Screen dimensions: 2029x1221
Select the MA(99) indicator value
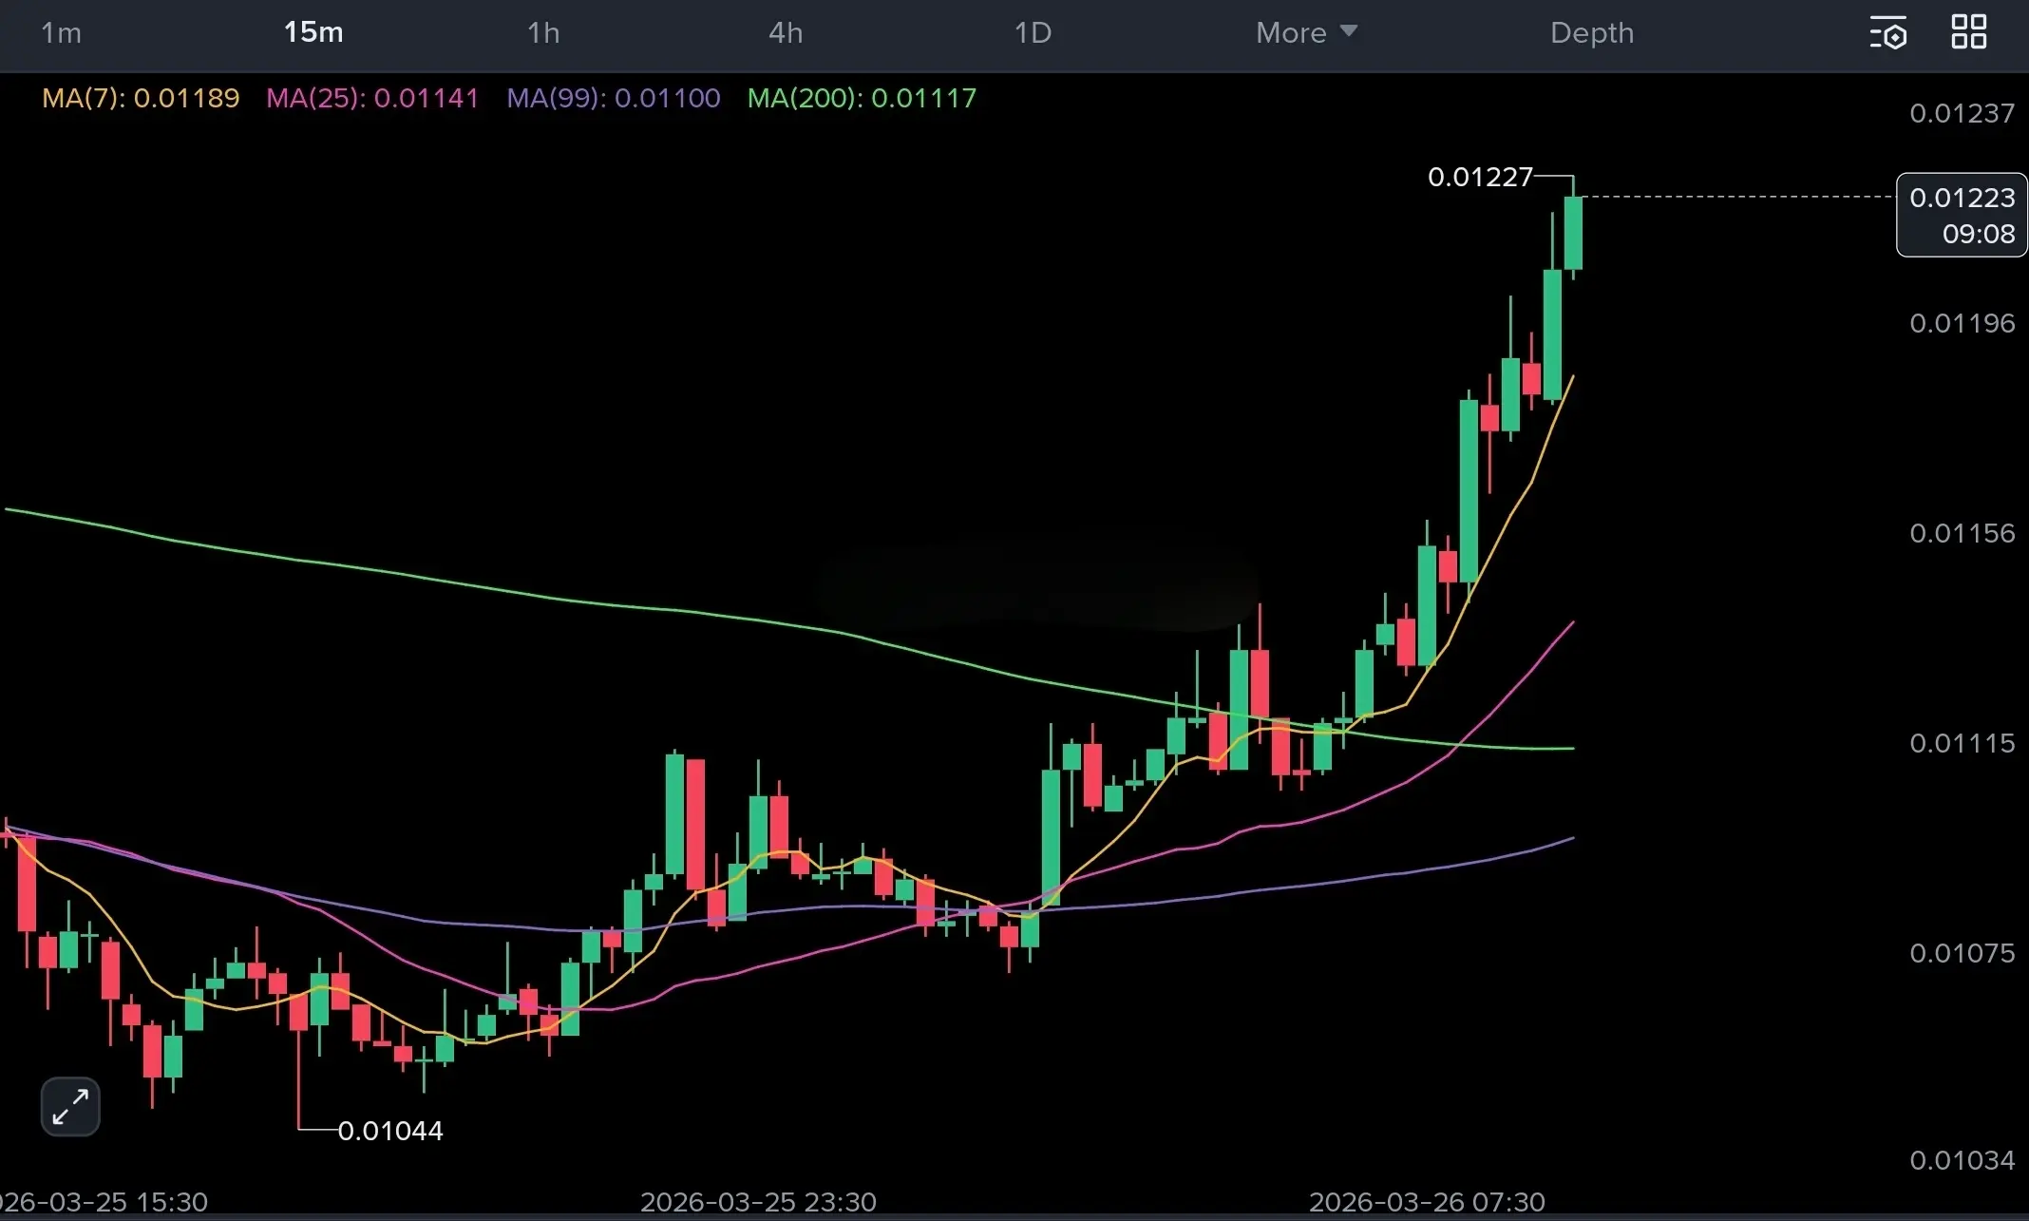tap(667, 98)
